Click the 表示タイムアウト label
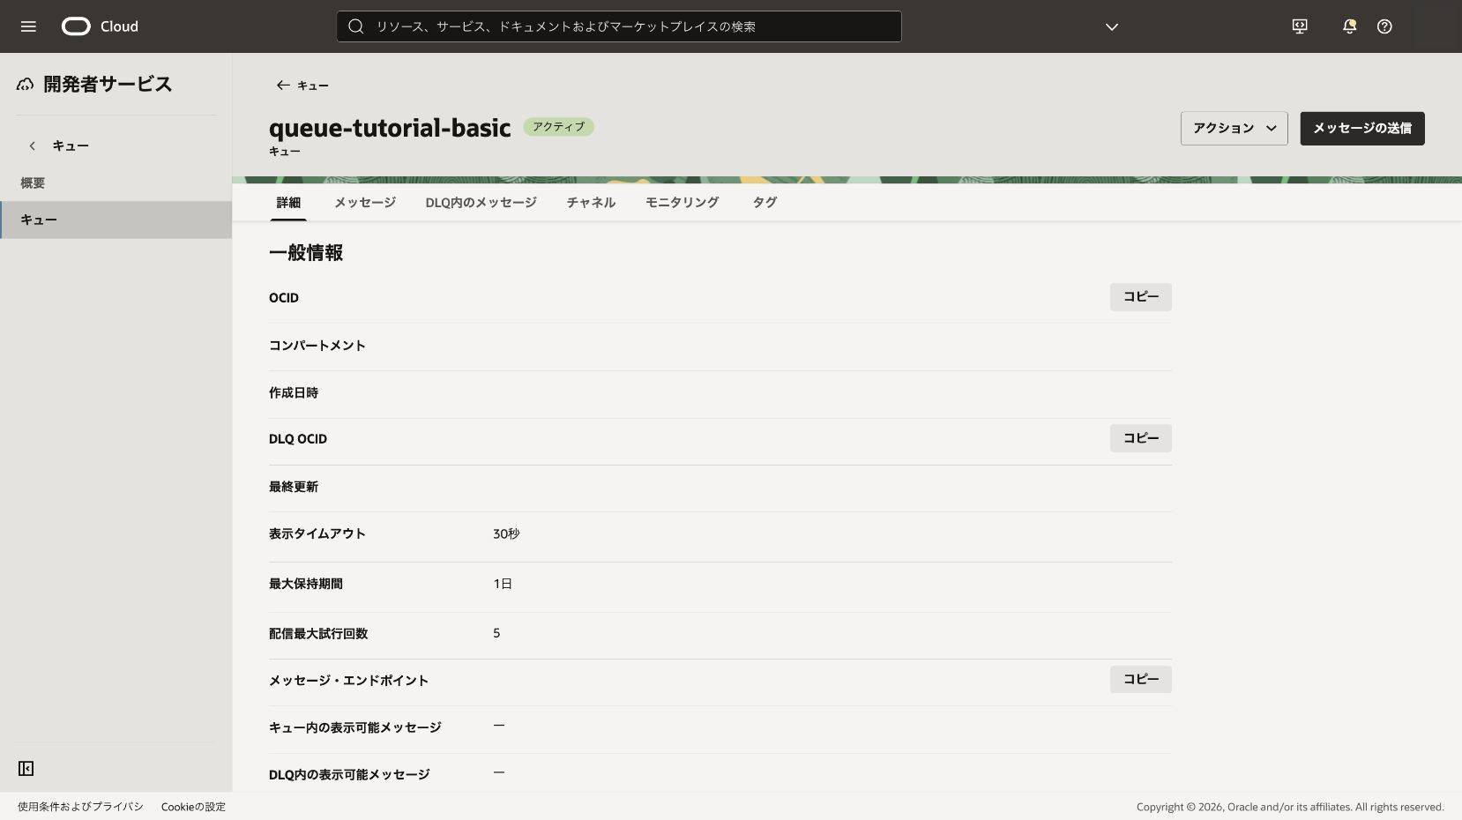 pyautogui.click(x=317, y=534)
